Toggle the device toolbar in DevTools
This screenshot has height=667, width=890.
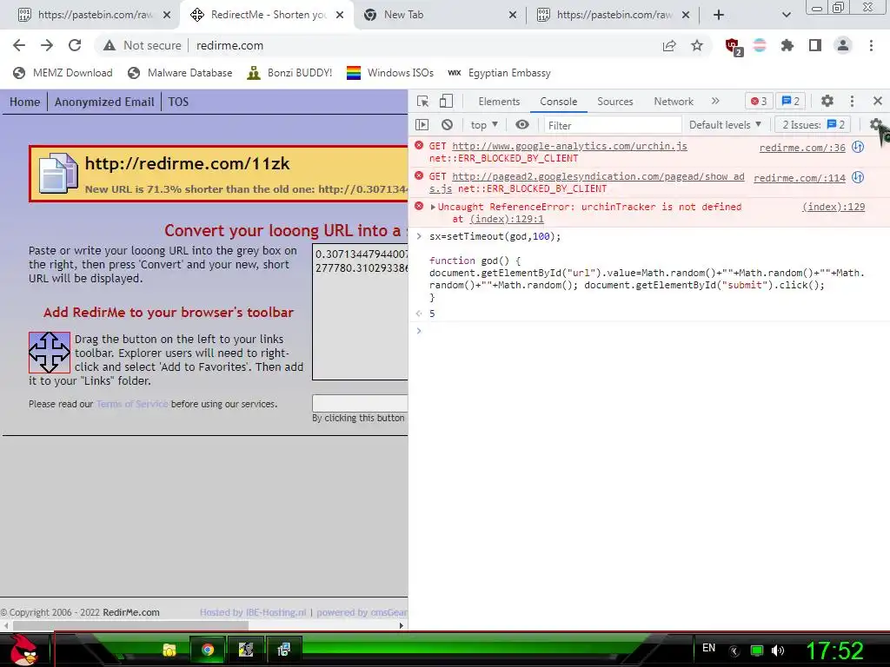pyautogui.click(x=446, y=101)
